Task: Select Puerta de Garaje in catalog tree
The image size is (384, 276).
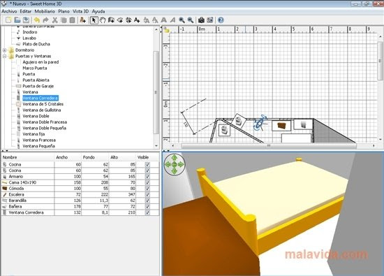Action: point(38,86)
